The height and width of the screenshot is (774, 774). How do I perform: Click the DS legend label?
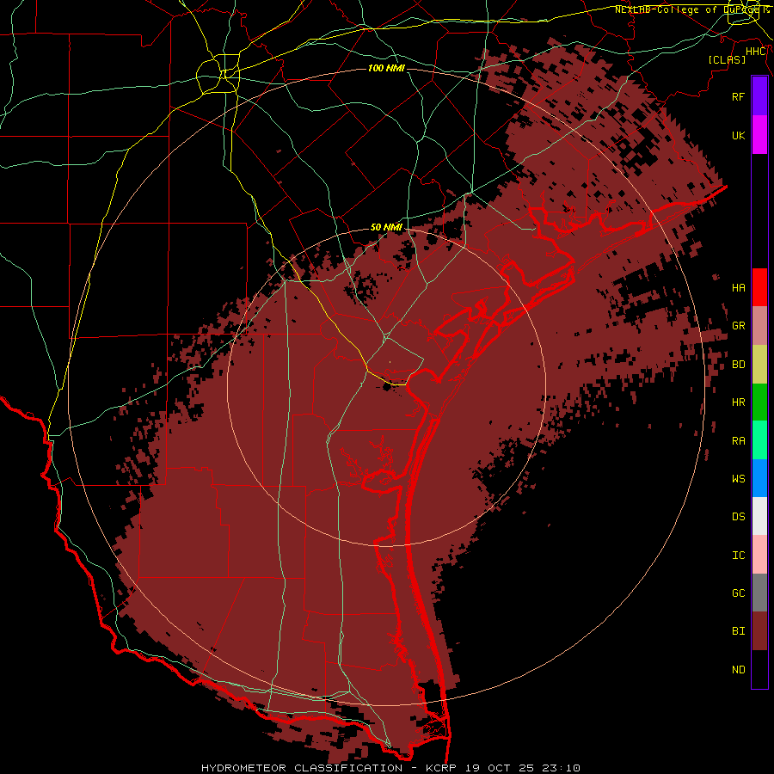pyautogui.click(x=739, y=516)
